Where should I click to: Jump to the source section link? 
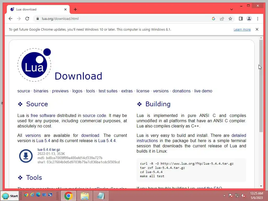click(x=24, y=91)
